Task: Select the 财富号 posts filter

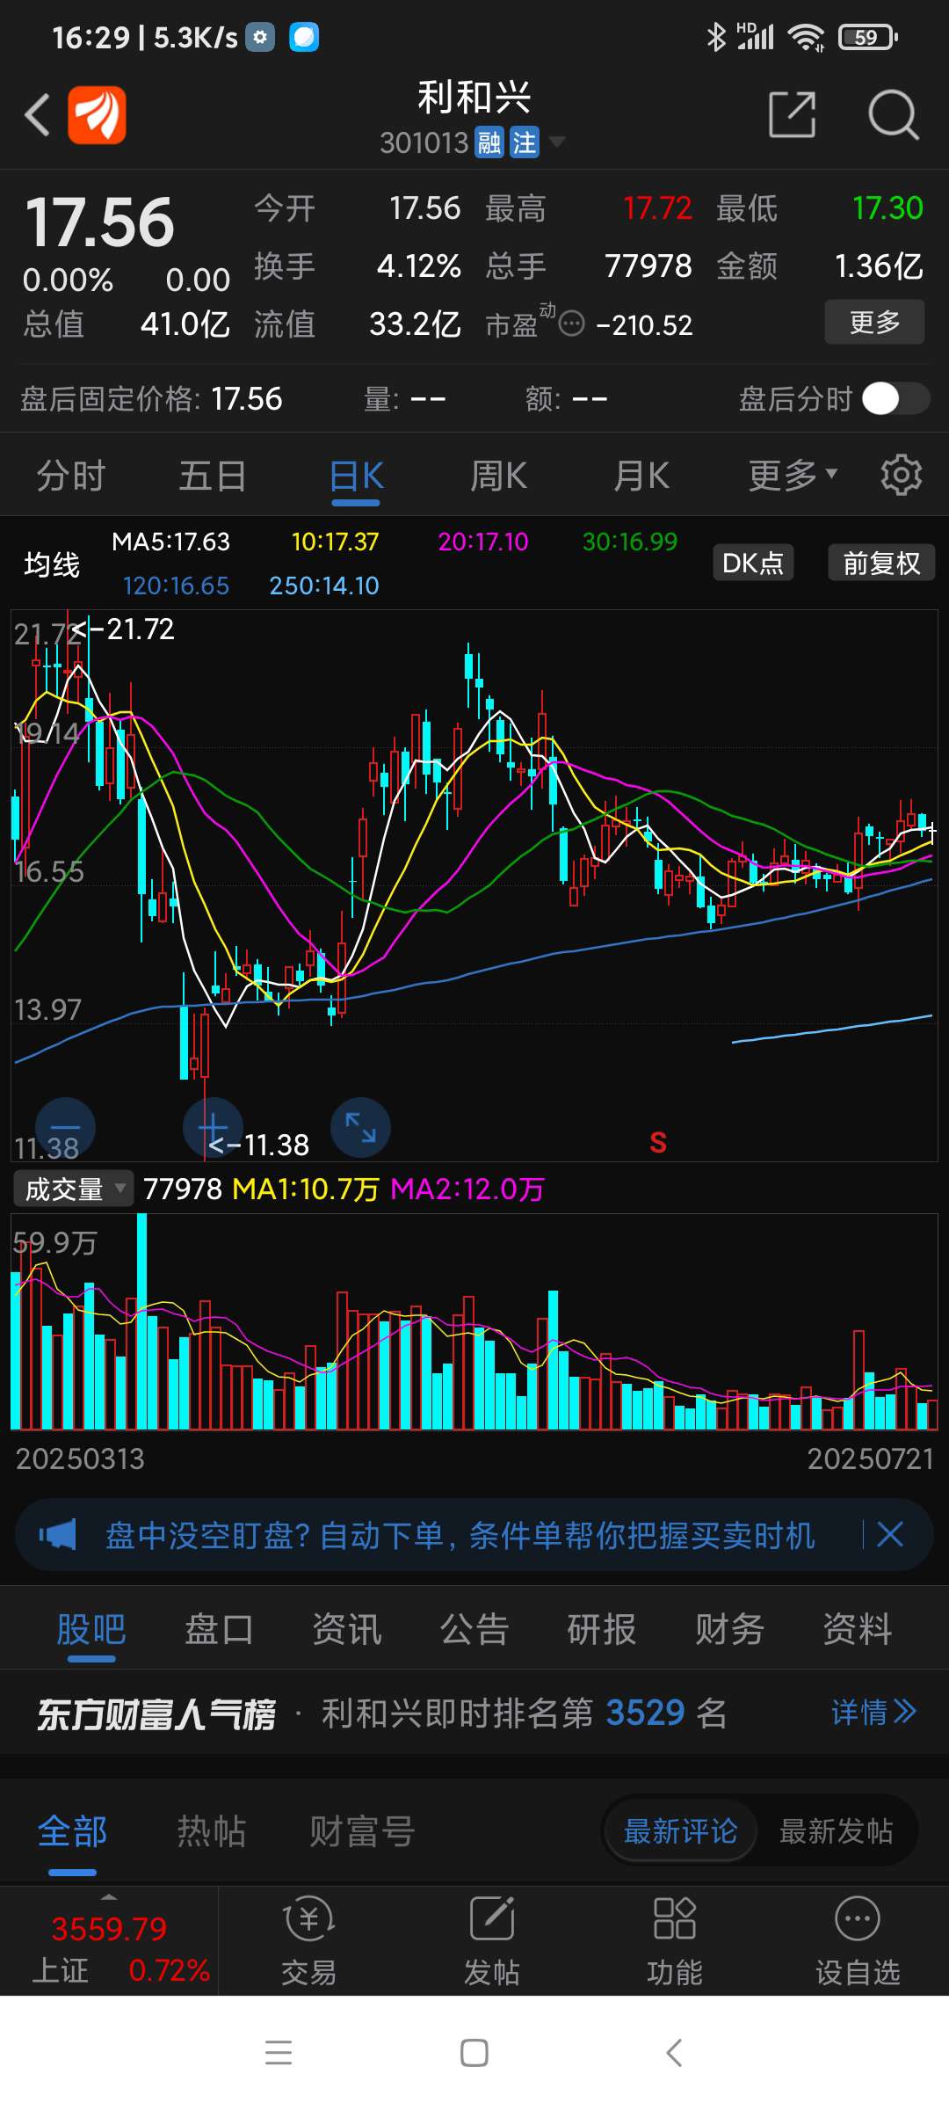Action: [362, 1831]
